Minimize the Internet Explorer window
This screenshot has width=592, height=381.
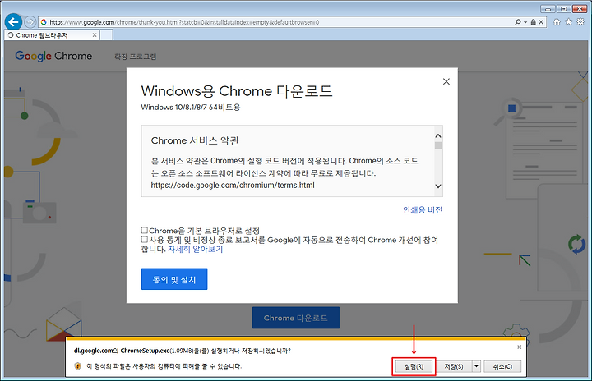pos(548,9)
